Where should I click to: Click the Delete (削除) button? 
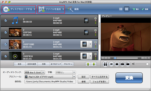click(x=44, y=64)
